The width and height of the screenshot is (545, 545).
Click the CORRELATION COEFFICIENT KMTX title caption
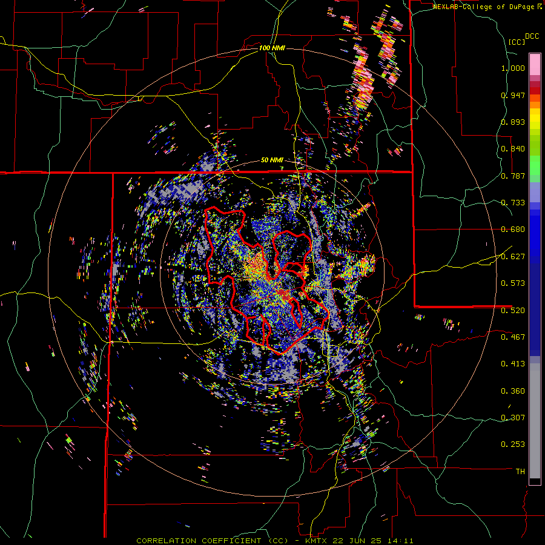275,541
